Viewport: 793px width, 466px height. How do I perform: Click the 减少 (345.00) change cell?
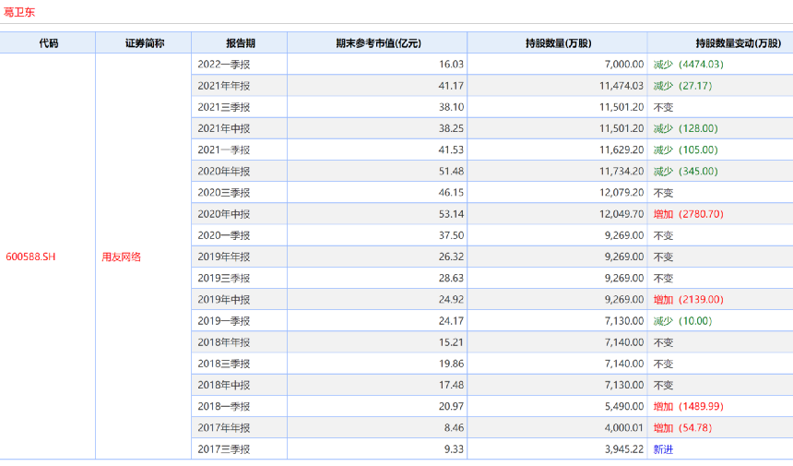(685, 171)
